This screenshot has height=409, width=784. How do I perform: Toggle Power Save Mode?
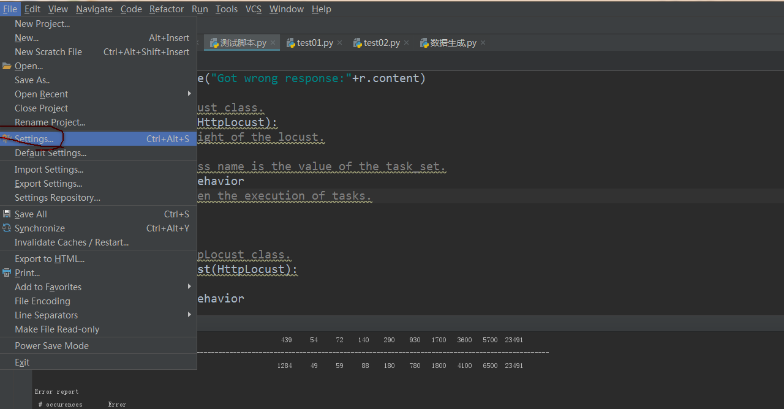[x=51, y=346]
